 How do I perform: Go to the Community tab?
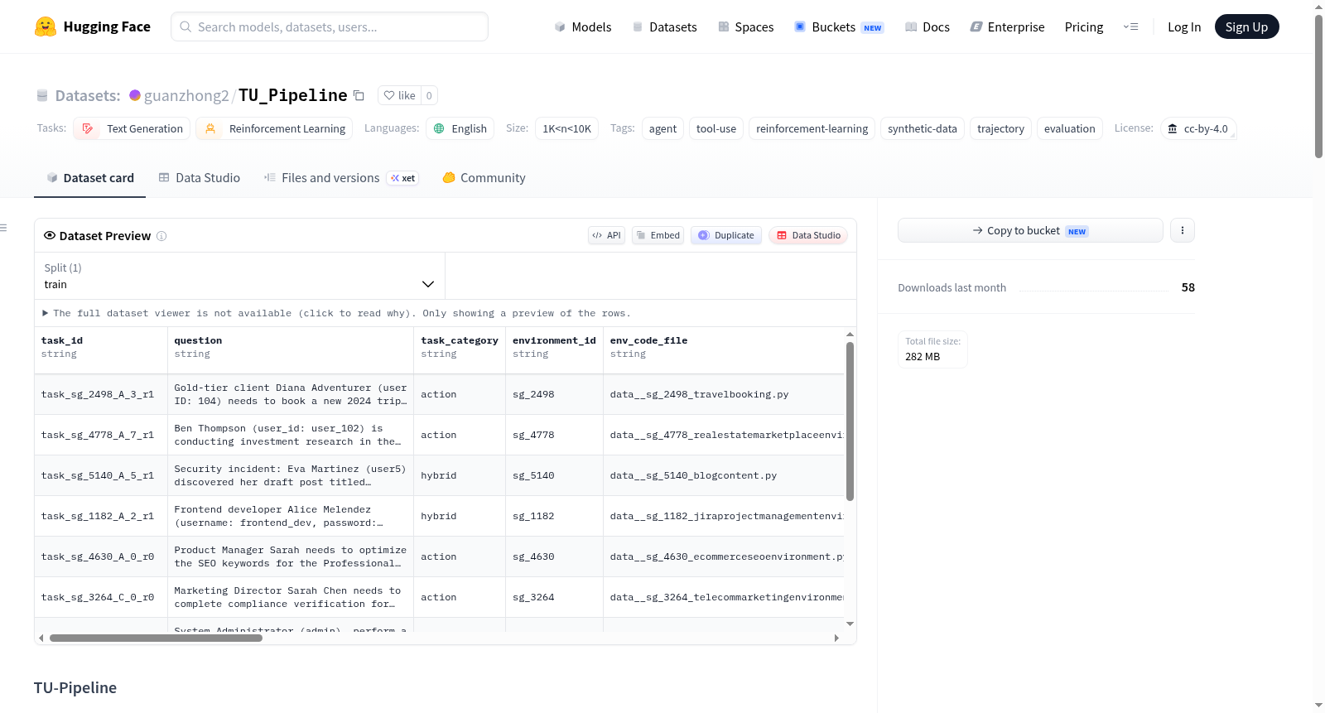484,178
